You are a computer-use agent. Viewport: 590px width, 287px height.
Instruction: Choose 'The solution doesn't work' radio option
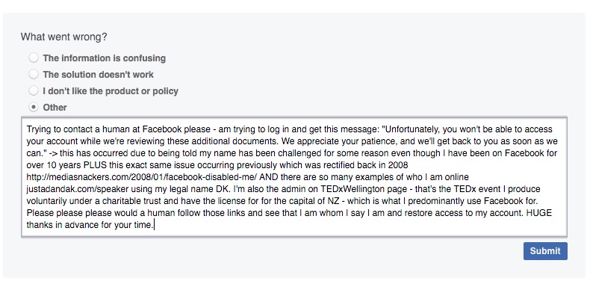click(34, 75)
